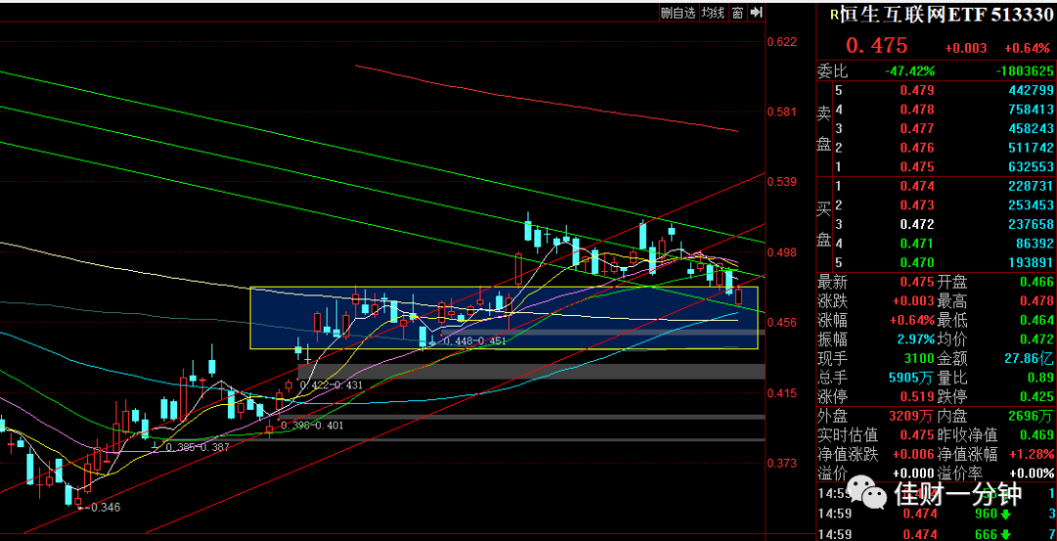Click the 净值涨幅 value +1.28%
The width and height of the screenshot is (1057, 541).
[1033, 454]
